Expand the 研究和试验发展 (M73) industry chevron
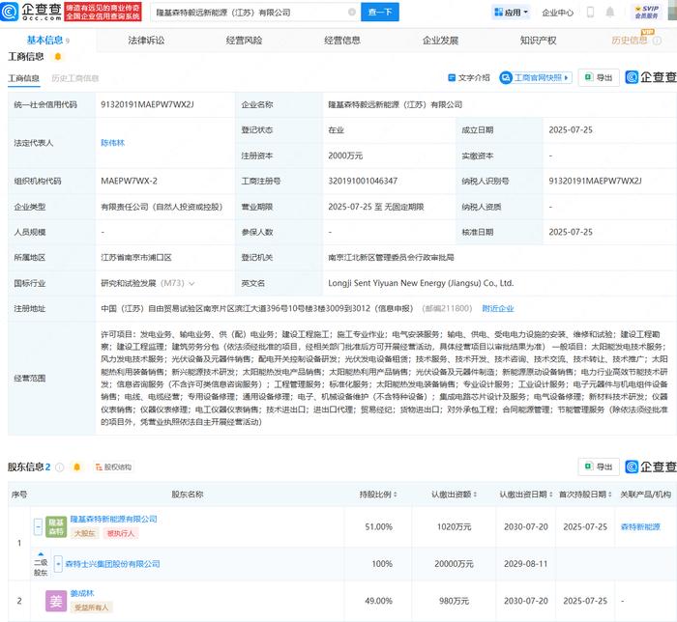Image resolution: width=677 pixels, height=622 pixels. [x=191, y=283]
